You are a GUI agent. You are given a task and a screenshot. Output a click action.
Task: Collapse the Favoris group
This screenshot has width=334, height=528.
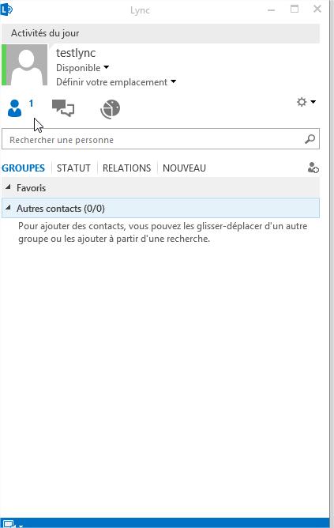[x=8, y=187]
